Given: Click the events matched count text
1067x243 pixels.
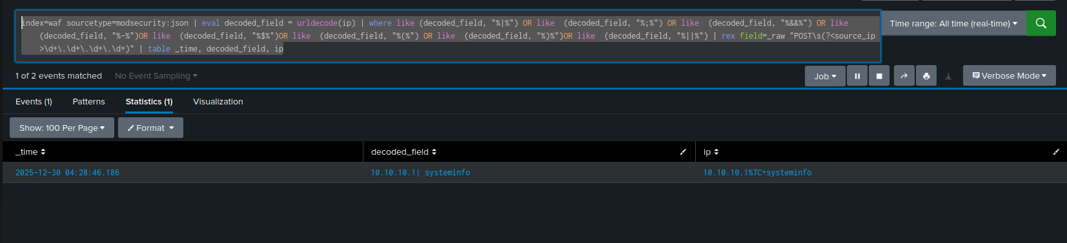Looking at the screenshot, I should (x=59, y=76).
